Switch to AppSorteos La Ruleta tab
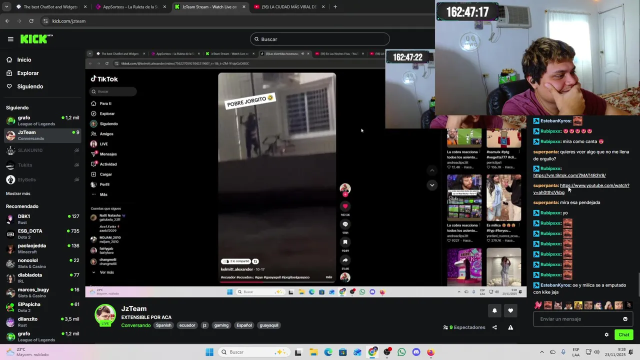The height and width of the screenshot is (360, 640). click(x=130, y=7)
